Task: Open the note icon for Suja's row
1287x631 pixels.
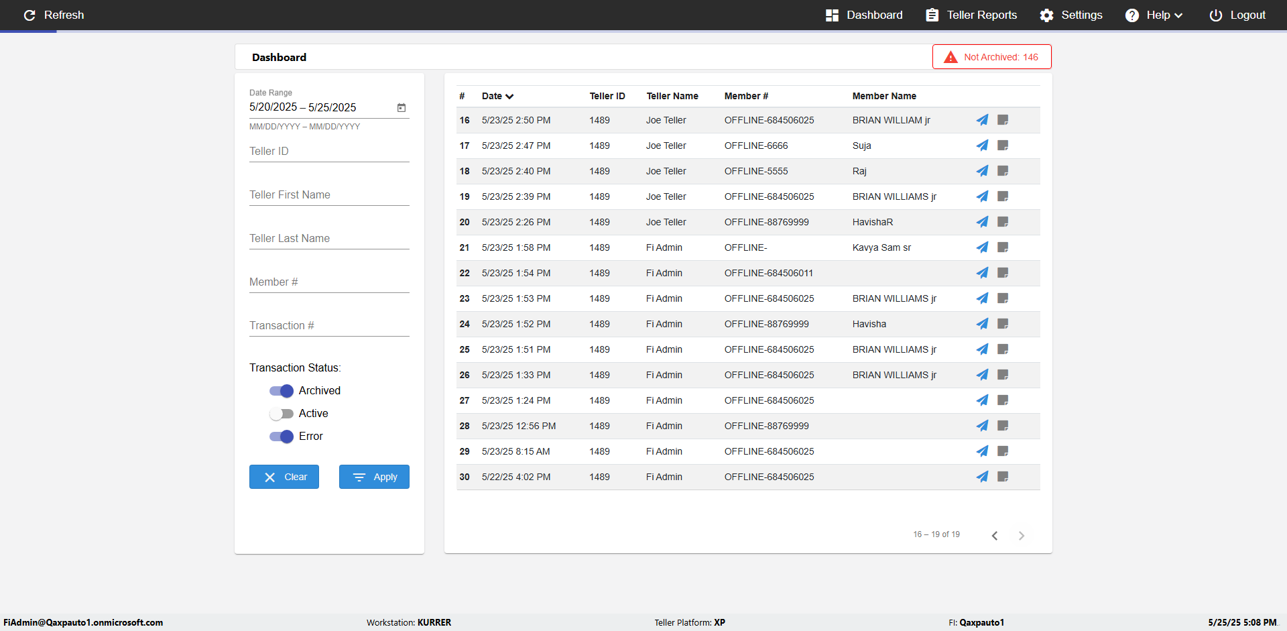Action: point(1003,146)
